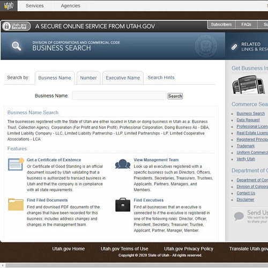The image size is (268, 268).
Task: Switch to the Number search tab
Action: click(x=88, y=78)
